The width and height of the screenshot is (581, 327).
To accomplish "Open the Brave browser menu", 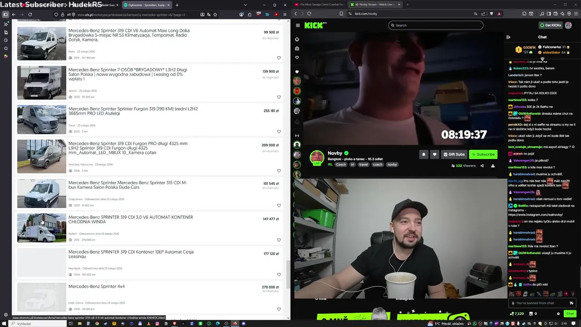I will pyautogui.click(x=576, y=14).
